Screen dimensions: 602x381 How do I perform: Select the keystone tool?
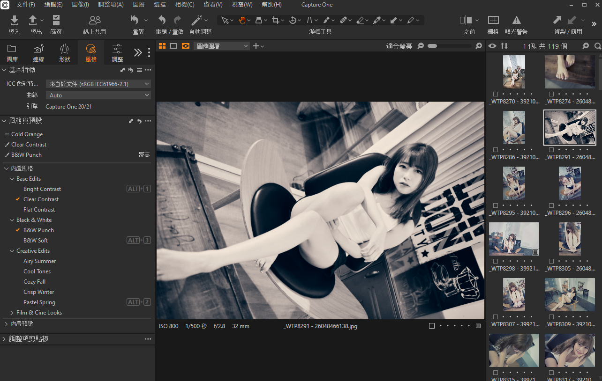click(x=309, y=20)
